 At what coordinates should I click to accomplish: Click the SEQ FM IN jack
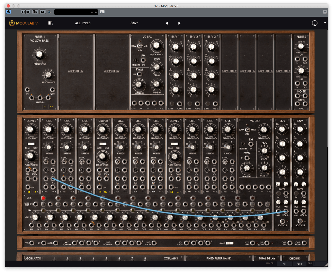coord(154,243)
